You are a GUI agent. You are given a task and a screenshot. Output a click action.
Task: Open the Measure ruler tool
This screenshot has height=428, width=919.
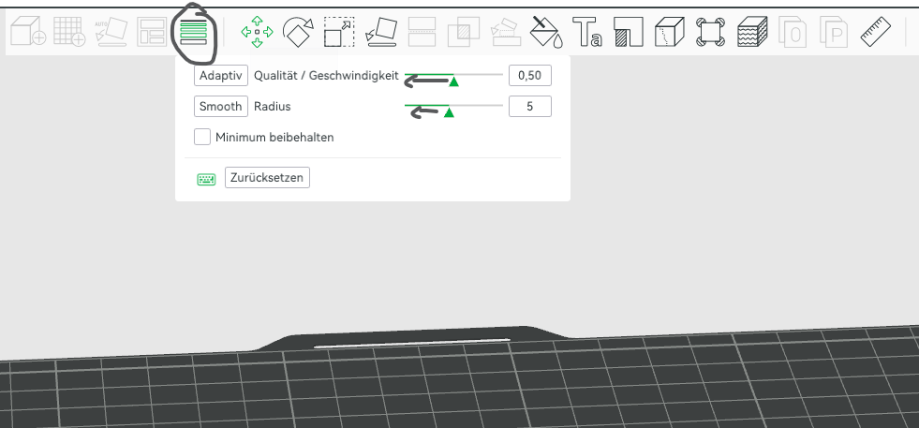[876, 32]
